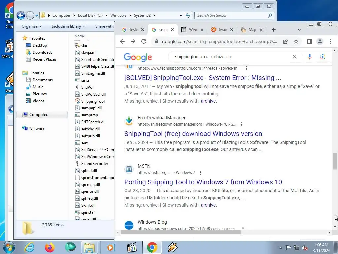Search by image with Google Lens
The height and width of the screenshot is (254, 338).
(322, 57)
